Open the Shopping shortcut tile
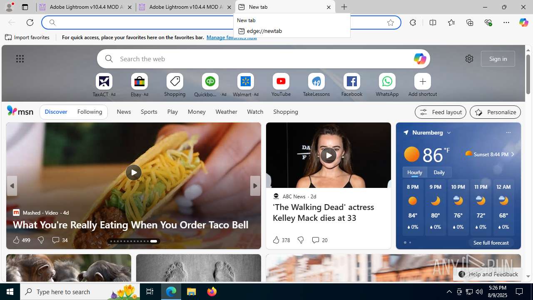This screenshot has width=533, height=300. (x=175, y=85)
